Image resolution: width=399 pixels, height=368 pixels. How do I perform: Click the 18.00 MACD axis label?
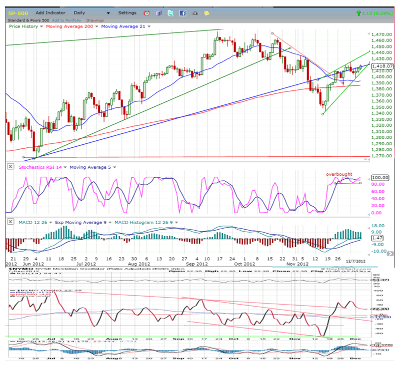point(378,226)
